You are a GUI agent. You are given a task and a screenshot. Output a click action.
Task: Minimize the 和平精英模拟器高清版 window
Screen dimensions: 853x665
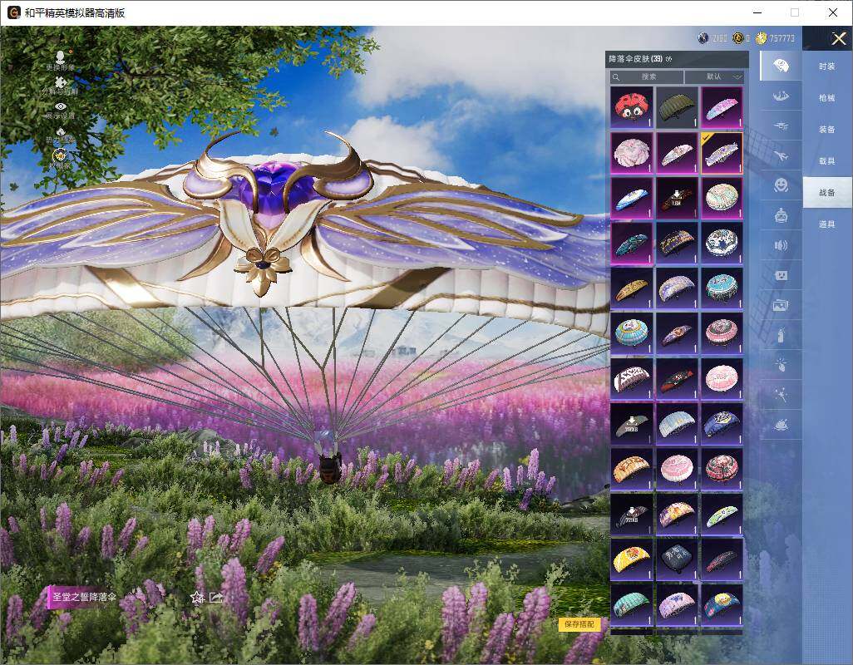point(757,12)
